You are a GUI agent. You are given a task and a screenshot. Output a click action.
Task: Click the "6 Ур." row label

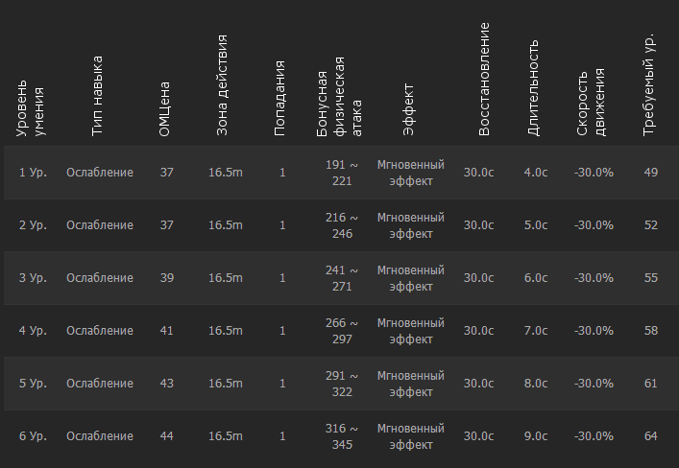point(33,436)
